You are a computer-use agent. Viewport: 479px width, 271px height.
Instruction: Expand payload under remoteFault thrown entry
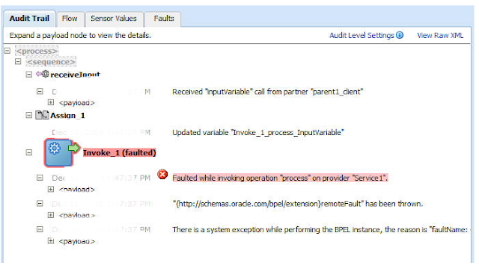(x=51, y=215)
